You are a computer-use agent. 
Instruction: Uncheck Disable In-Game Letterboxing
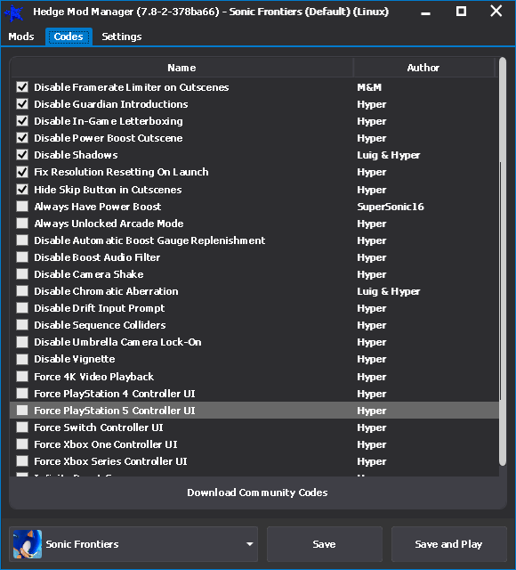click(22, 121)
